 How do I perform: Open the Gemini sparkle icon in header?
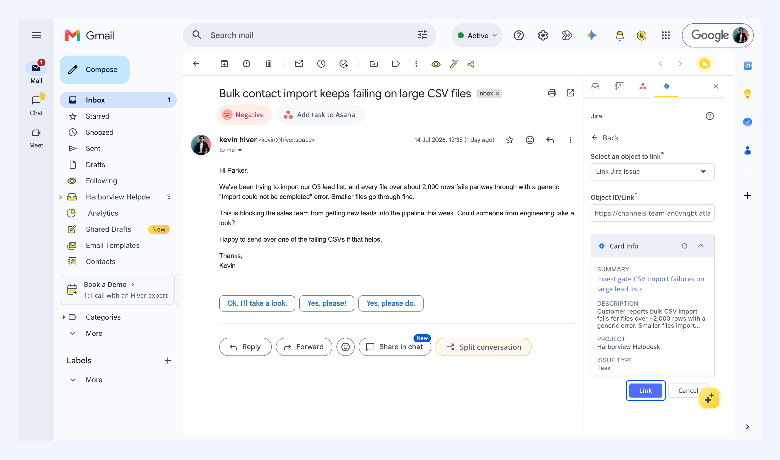point(591,35)
